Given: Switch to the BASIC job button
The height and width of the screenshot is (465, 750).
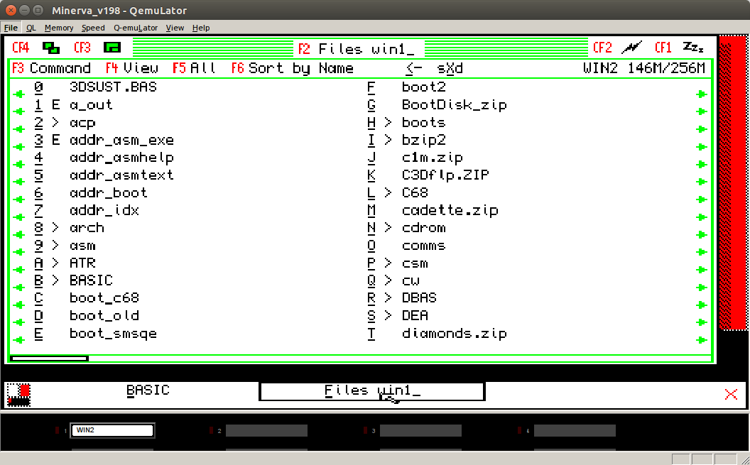Looking at the screenshot, I should point(148,390).
